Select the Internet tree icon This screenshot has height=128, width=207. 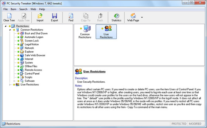[x=22, y=59]
